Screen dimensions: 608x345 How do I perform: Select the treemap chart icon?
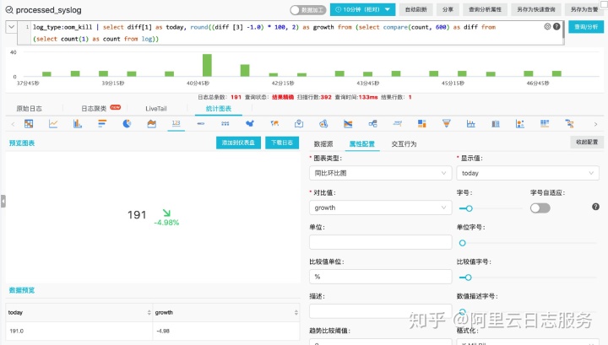[x=422, y=123]
